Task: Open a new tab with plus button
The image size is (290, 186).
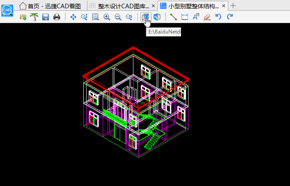Action: 233,6
